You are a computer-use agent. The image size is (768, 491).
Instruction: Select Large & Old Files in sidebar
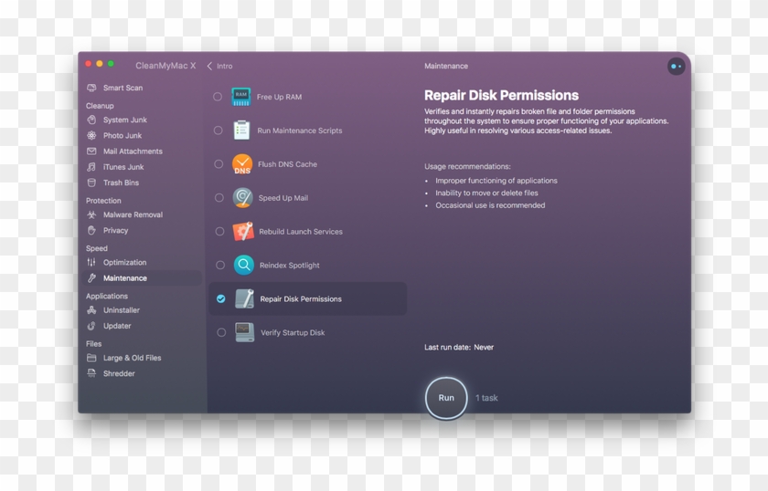click(x=132, y=359)
